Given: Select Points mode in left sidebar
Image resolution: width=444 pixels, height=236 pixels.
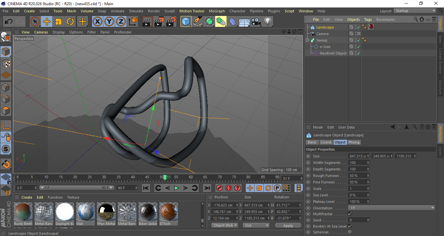Looking at the screenshot, I should (6, 87).
